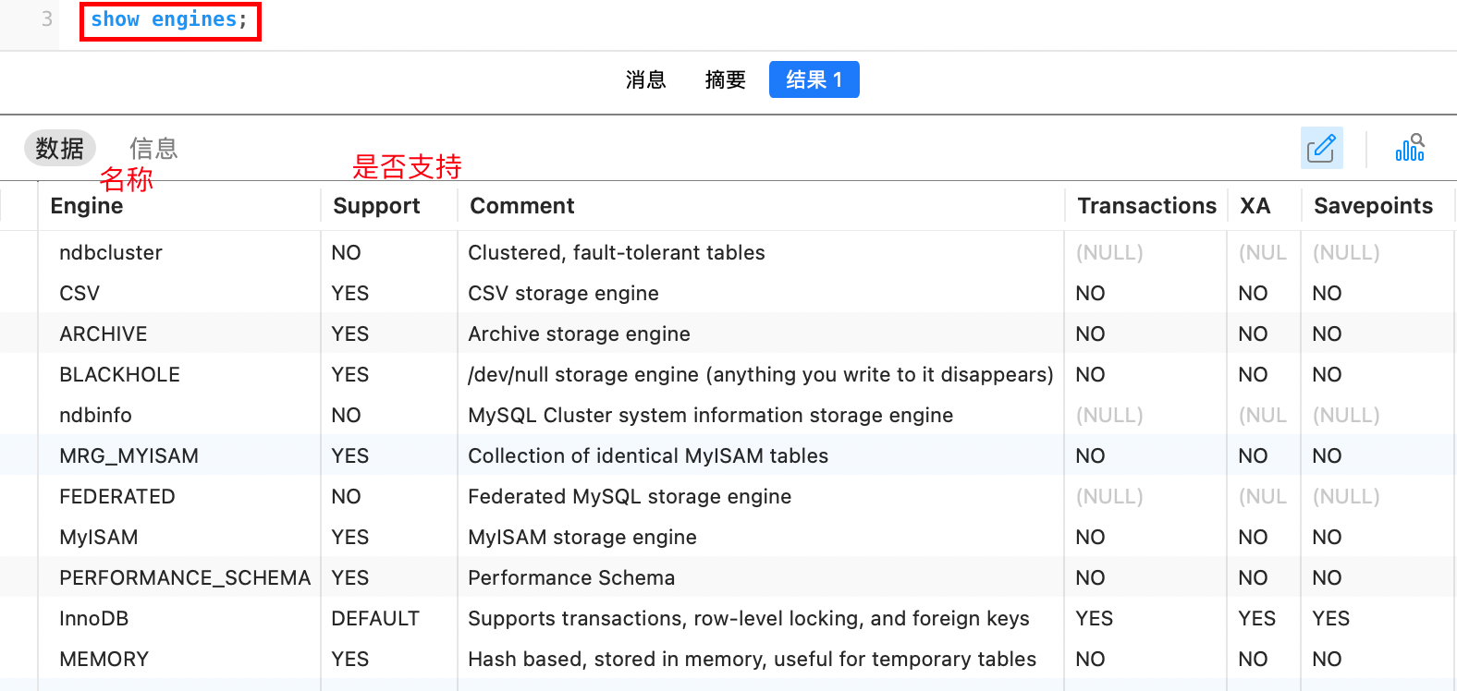Click ndbinfo XA (NUL cell
The image size is (1457, 691).
[1263, 415]
